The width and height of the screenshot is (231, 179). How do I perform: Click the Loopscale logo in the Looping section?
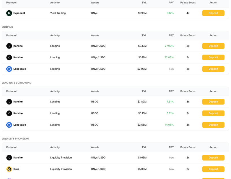click(x=9, y=69)
